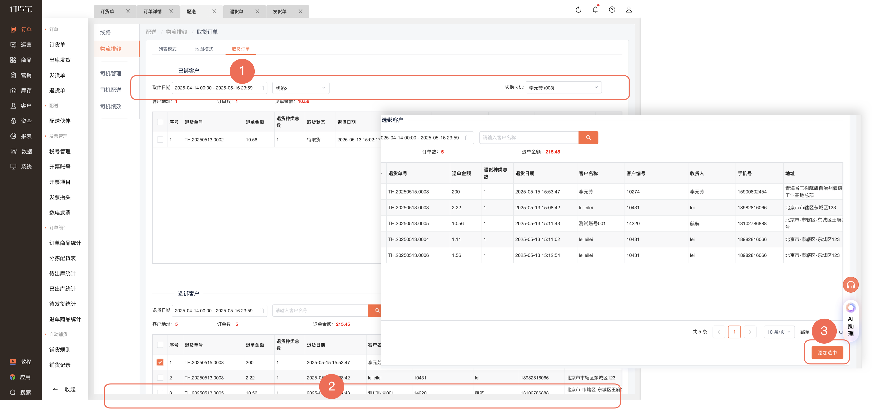
Task: Switch to the 列表模式 tab
Action: click(x=167, y=49)
